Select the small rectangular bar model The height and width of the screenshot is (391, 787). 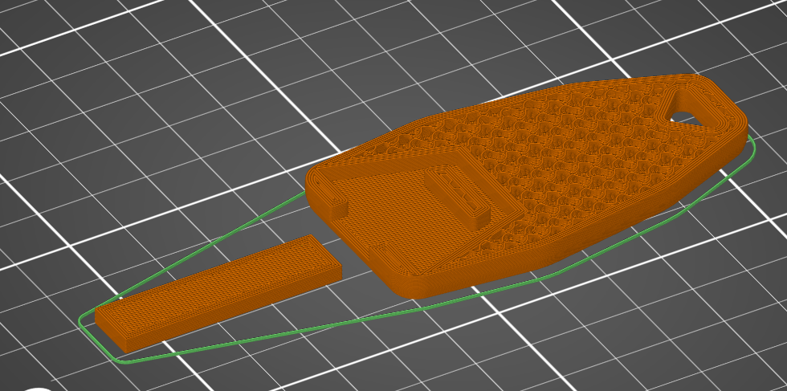pos(218,293)
